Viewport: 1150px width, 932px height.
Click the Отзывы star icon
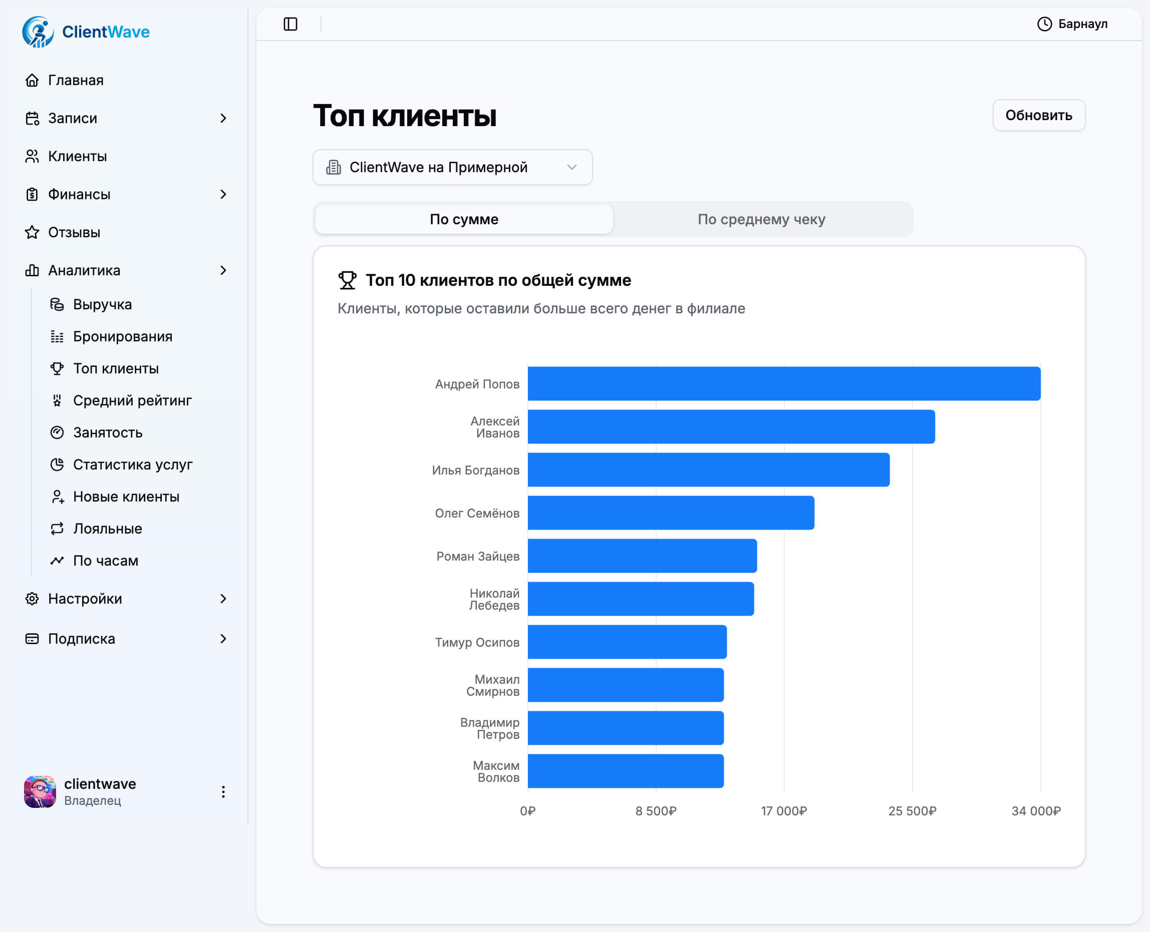[x=32, y=232]
